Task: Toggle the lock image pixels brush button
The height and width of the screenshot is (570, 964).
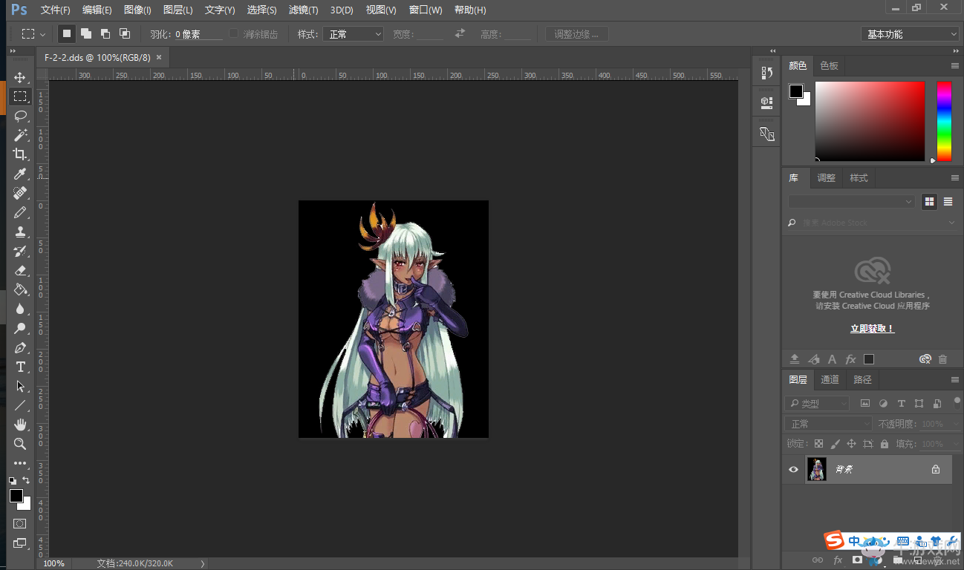Action: click(x=835, y=444)
